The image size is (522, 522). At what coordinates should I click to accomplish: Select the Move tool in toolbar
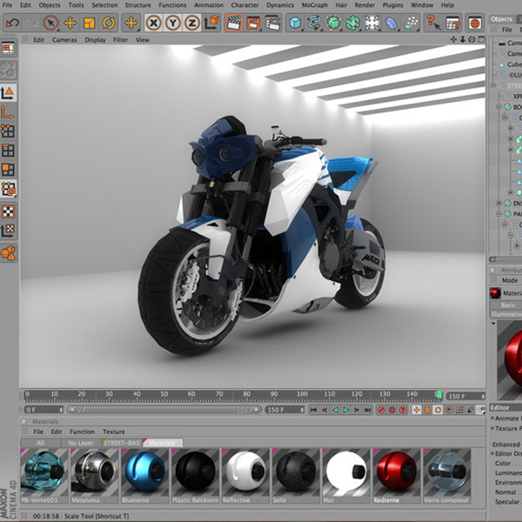[70, 23]
